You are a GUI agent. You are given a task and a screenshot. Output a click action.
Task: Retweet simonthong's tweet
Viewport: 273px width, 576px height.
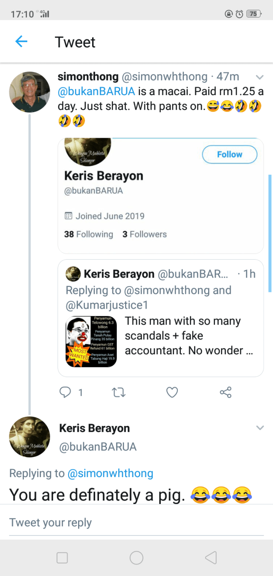pos(118,392)
